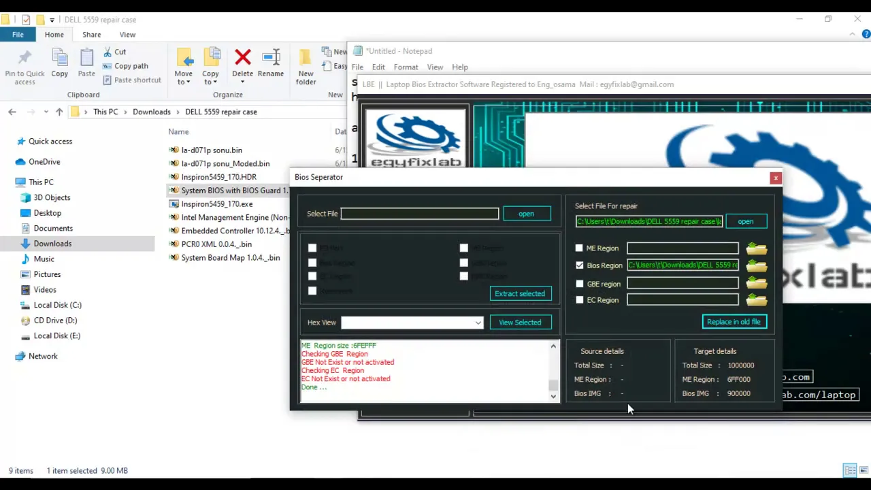This screenshot has width=871, height=490.
Task: Click the log box scrollbar thumb
Action: [553, 386]
